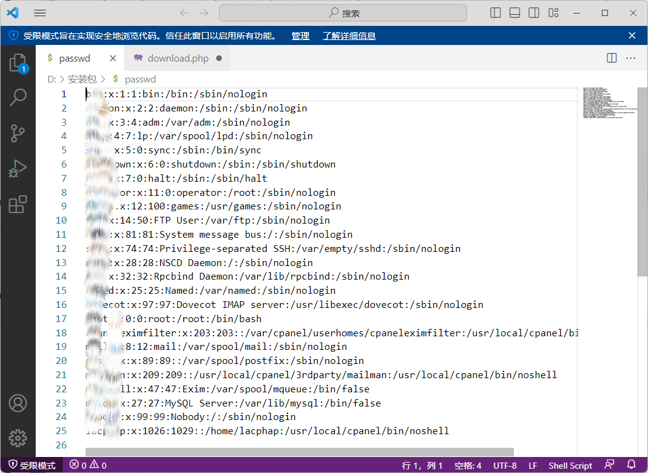The width and height of the screenshot is (648, 473).
Task: Open the Accounts menu icon
Action: (x=18, y=403)
